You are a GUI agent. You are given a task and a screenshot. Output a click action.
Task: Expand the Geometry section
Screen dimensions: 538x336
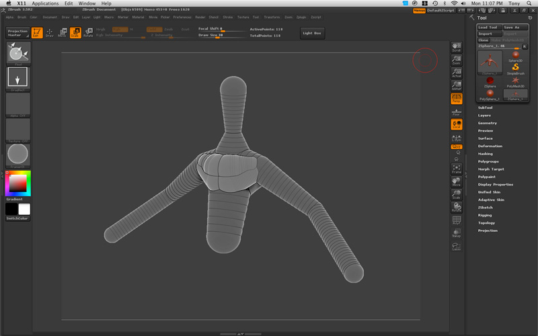click(x=488, y=123)
